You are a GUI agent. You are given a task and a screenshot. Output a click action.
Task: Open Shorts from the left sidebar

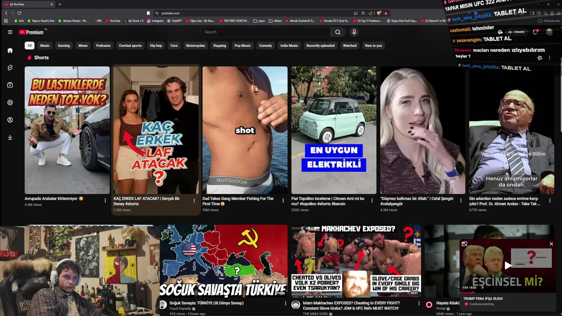tap(10, 68)
